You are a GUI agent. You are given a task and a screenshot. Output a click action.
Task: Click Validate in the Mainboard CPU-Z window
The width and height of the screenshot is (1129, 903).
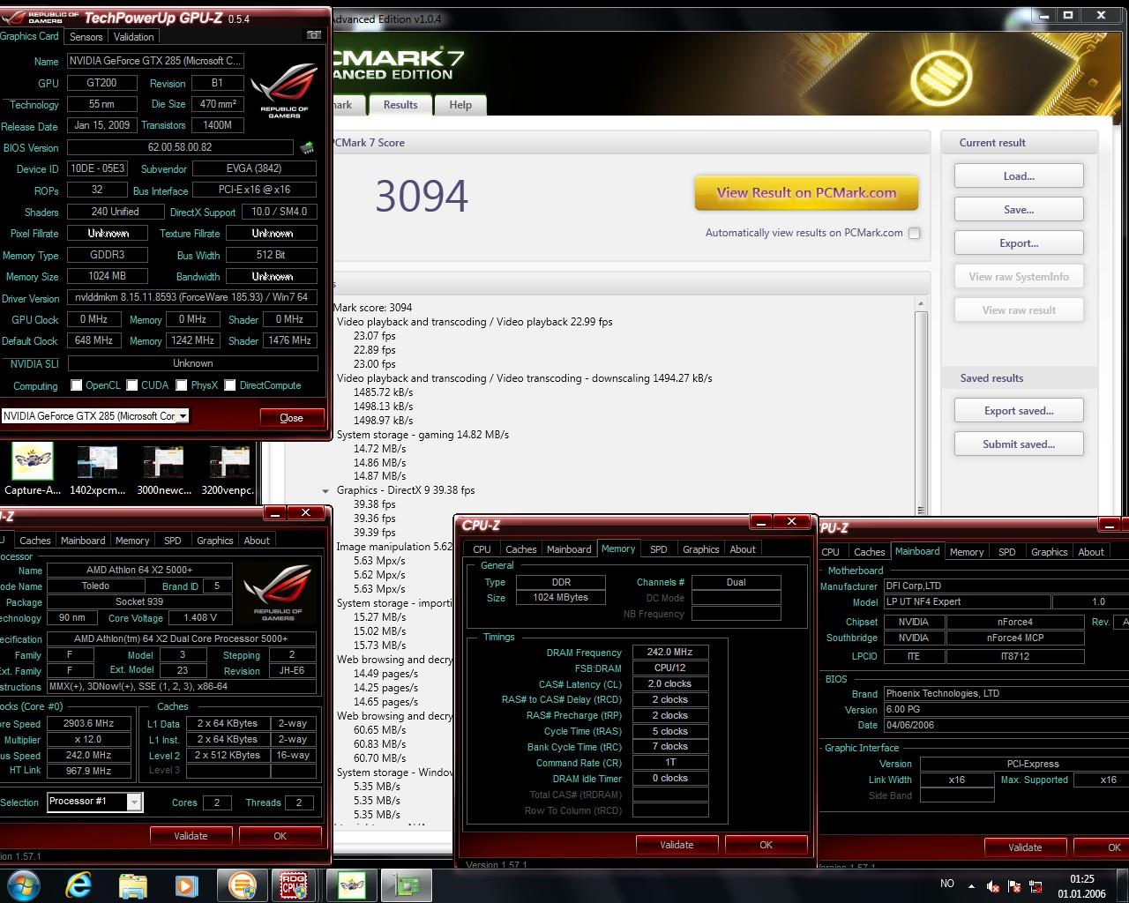[1025, 847]
